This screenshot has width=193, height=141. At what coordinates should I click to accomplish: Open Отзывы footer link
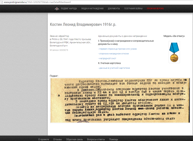pos(57,139)
